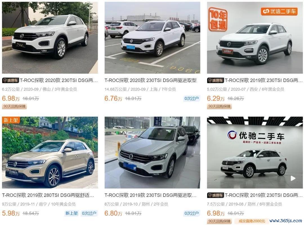Click the 诚信车 badge on the 7.5万公里 Zhengzhou listing
Viewport: 304px width, 225px height.
pyautogui.click(x=215, y=195)
